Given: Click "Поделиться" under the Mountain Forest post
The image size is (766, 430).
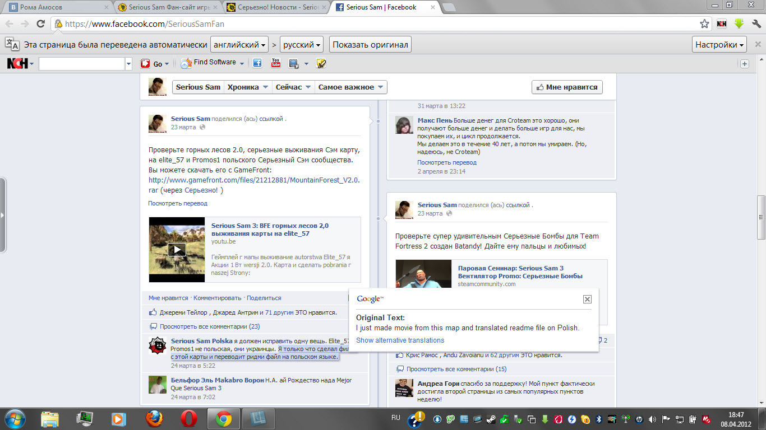Looking at the screenshot, I should 264,298.
